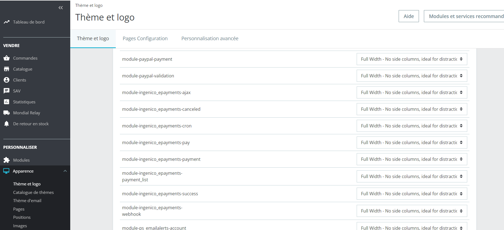Open layout dropdown for module-paypal-payment
Image resolution: width=504 pixels, height=230 pixels.
[412, 59]
